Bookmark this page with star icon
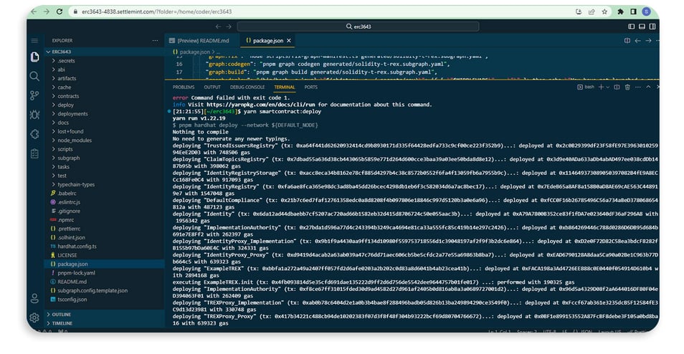 (x=604, y=11)
